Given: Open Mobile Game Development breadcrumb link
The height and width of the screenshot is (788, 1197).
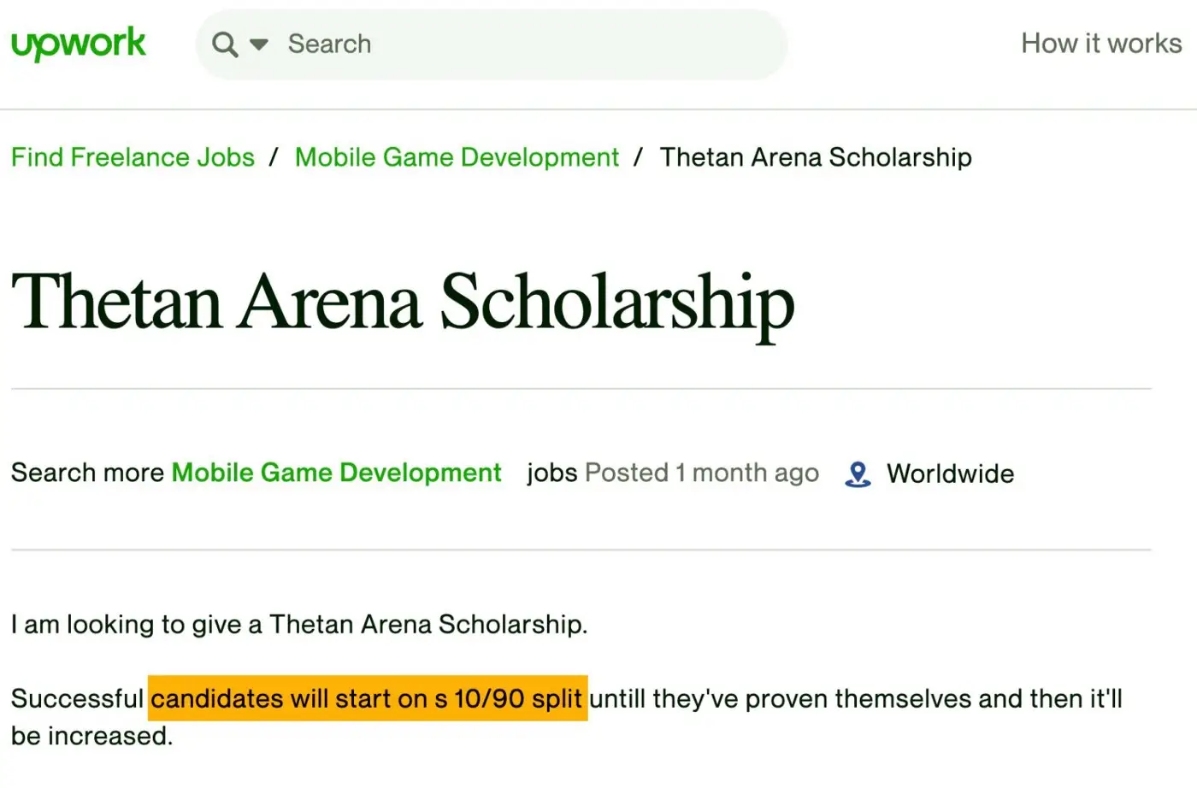Looking at the screenshot, I should pos(457,157).
